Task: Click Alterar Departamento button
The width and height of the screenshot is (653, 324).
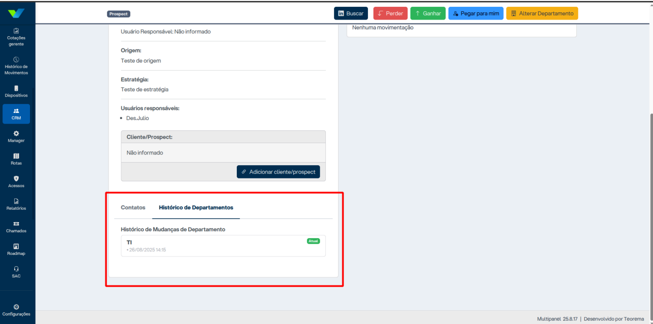Action: click(x=542, y=13)
